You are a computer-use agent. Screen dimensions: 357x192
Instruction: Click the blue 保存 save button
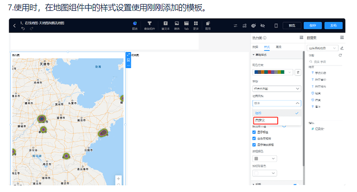click(x=313, y=25)
